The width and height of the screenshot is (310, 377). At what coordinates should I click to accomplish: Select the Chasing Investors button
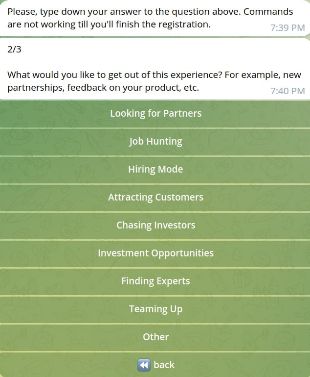[155, 226]
